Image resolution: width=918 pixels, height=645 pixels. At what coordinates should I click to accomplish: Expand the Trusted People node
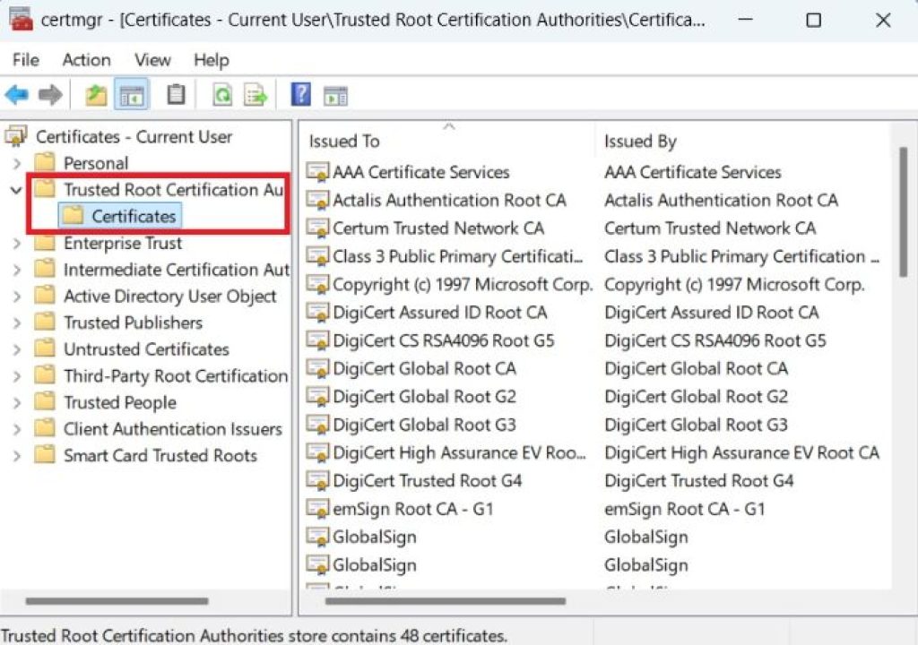(17, 403)
